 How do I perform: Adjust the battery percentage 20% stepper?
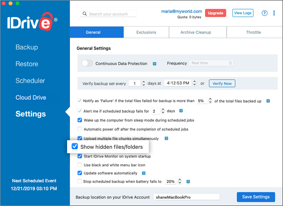coord(180,181)
